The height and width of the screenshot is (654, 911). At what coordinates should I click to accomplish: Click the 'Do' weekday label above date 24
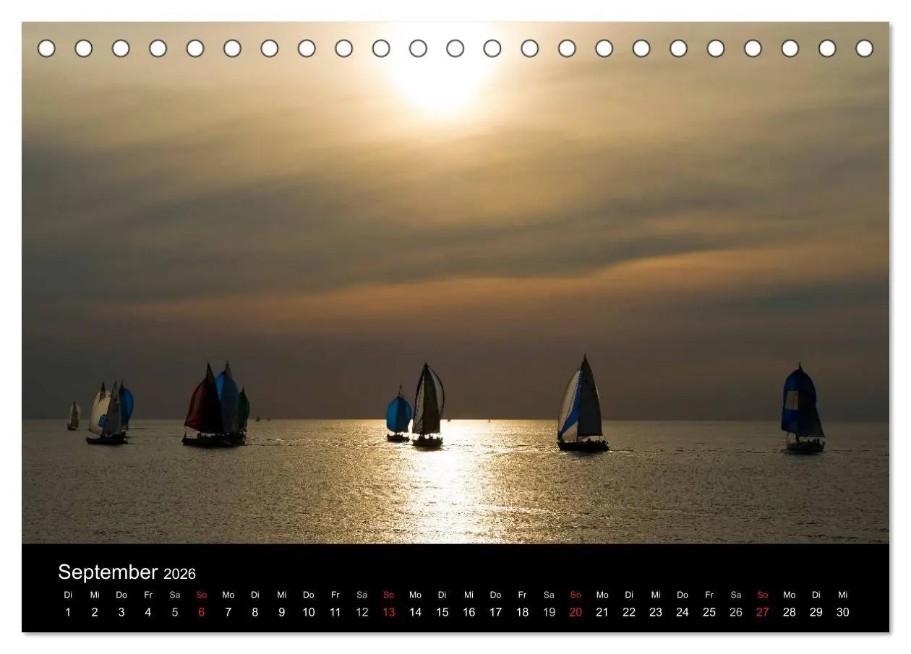tap(683, 595)
